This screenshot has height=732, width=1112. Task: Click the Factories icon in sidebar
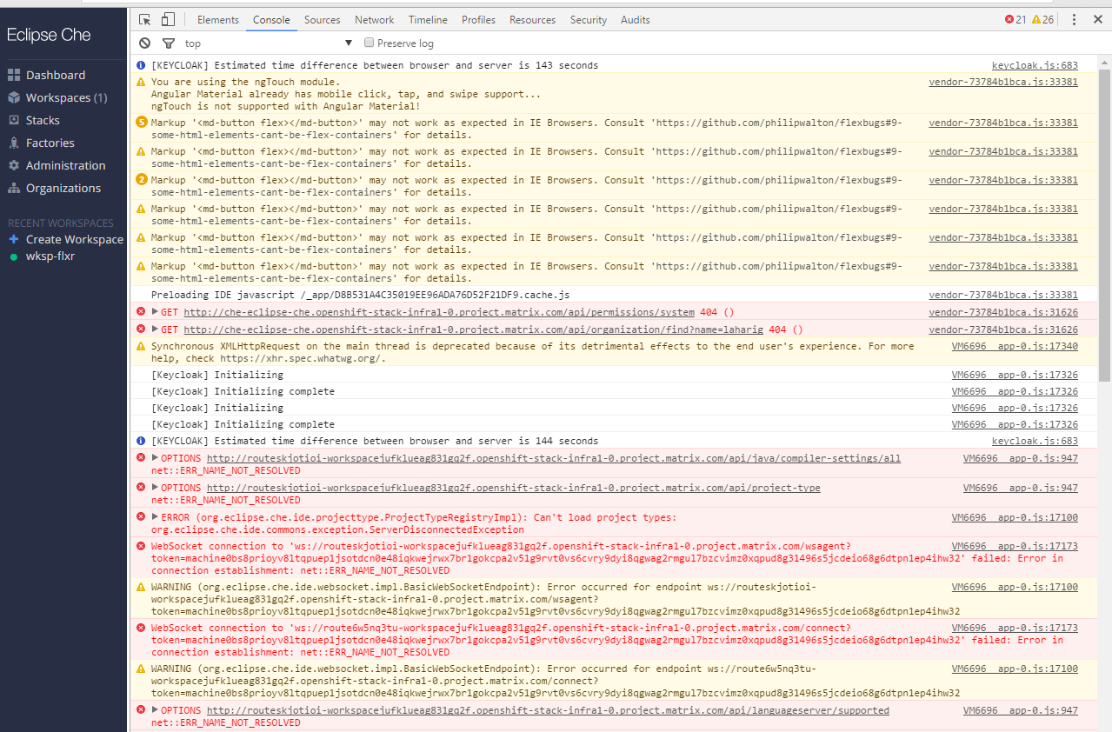(x=13, y=143)
